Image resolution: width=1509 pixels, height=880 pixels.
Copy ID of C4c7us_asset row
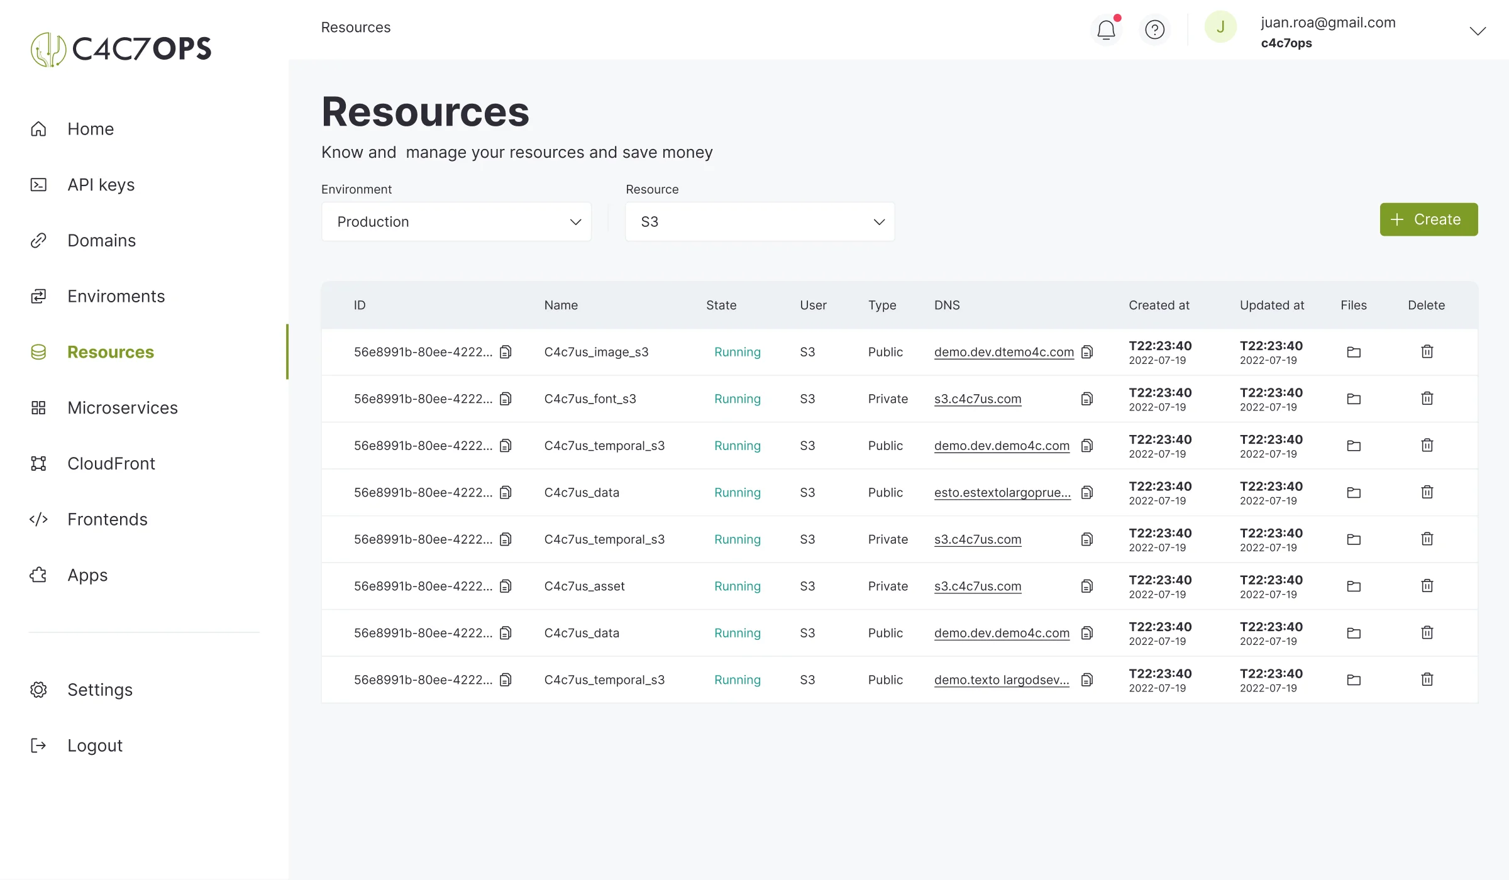coord(506,586)
